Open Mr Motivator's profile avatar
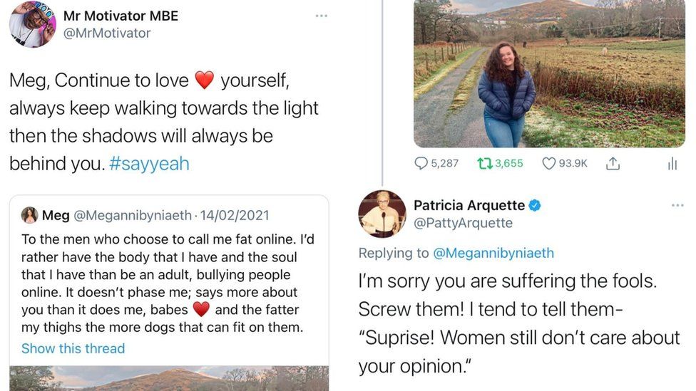The height and width of the screenshot is (391, 696). [32, 24]
